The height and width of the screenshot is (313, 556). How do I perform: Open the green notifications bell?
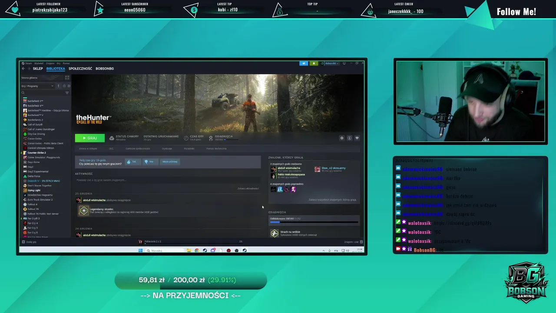313,63
